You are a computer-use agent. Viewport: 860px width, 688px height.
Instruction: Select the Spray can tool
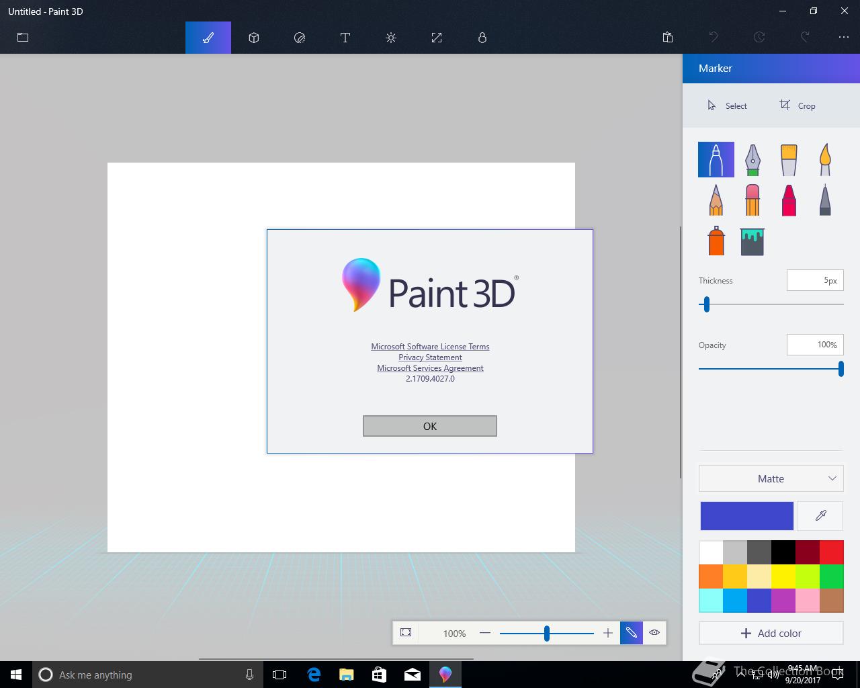716,241
